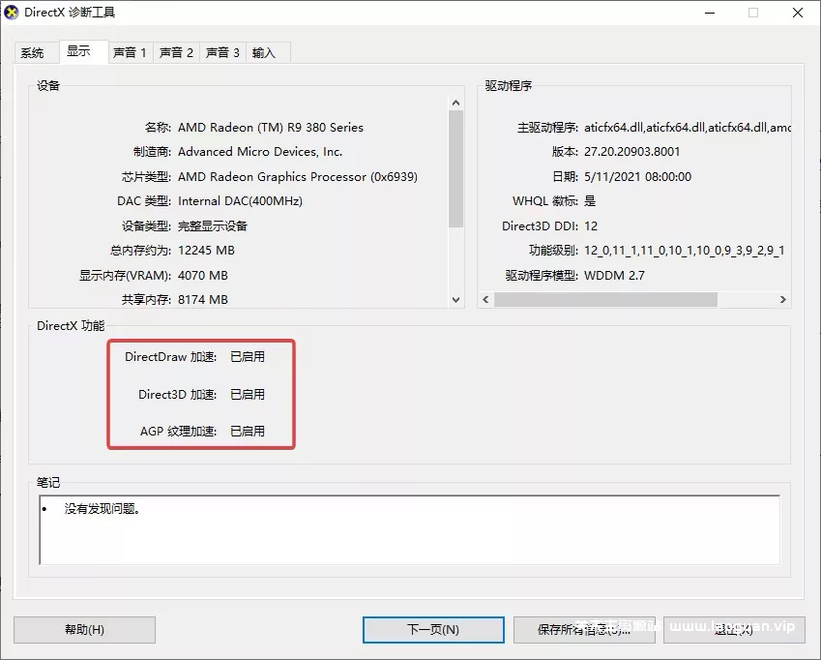Select the 显示 tab
The height and width of the screenshot is (660, 821).
click(82, 52)
